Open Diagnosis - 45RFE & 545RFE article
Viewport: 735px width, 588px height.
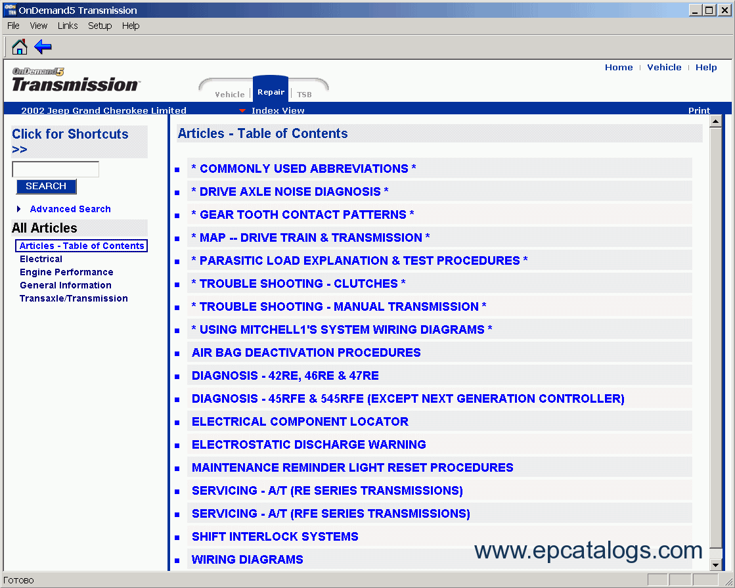[408, 398]
